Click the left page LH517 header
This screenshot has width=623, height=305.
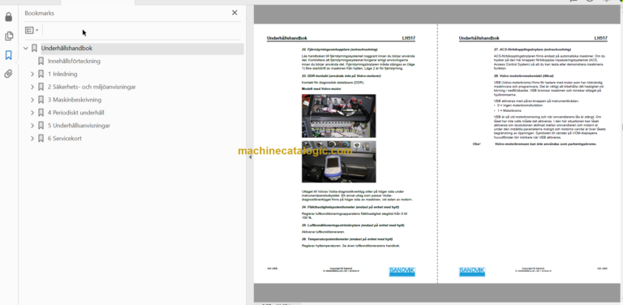coord(409,38)
